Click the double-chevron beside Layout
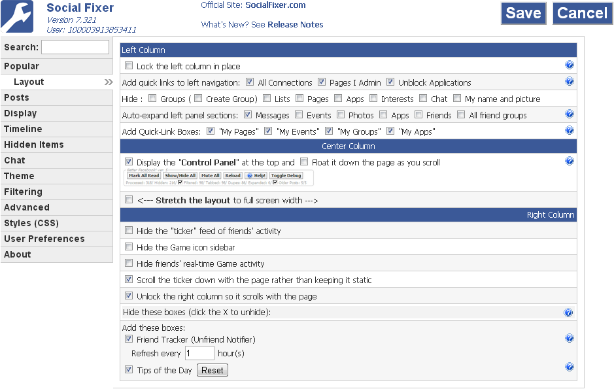This screenshot has width=614, height=389. [109, 82]
